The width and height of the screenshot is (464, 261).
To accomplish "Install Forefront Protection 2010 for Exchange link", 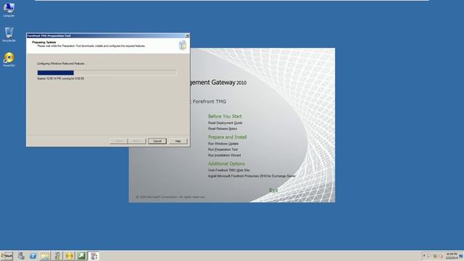I will (252, 176).
